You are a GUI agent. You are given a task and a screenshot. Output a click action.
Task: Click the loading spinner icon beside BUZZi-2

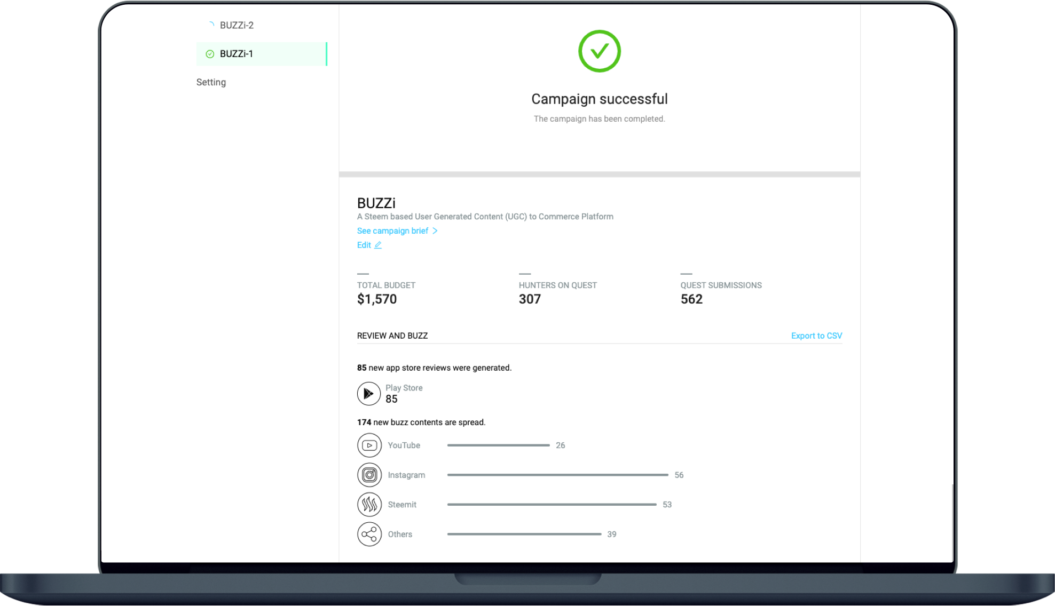211,25
